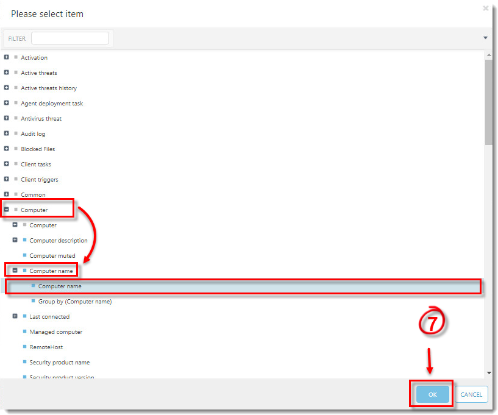Select the Common tree item
The height and width of the screenshot is (415, 498).
(x=33, y=194)
